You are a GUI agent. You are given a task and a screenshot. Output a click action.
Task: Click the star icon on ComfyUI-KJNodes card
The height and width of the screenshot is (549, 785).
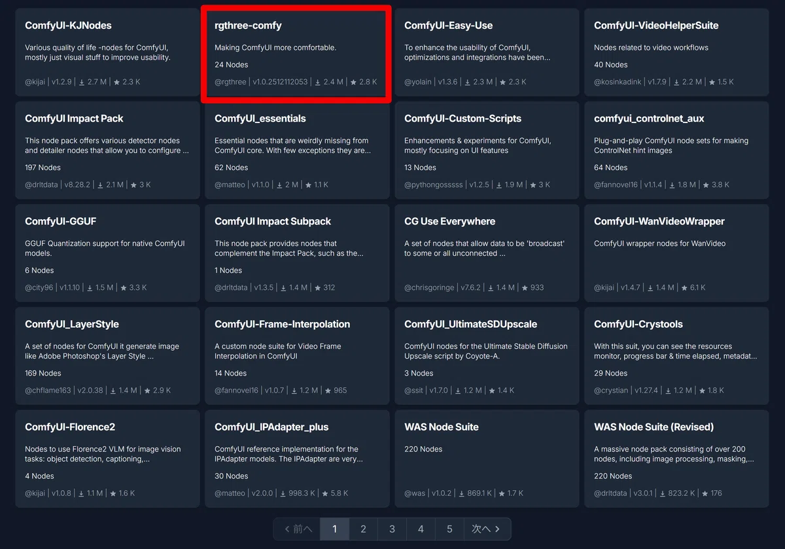[116, 82]
